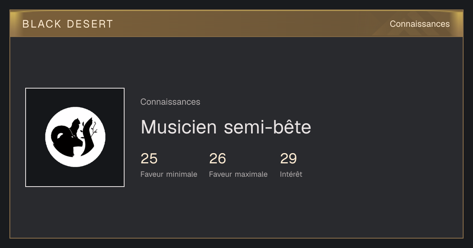The image size is (473, 248).
Task: Click the gold header banner background
Action: tap(236, 24)
